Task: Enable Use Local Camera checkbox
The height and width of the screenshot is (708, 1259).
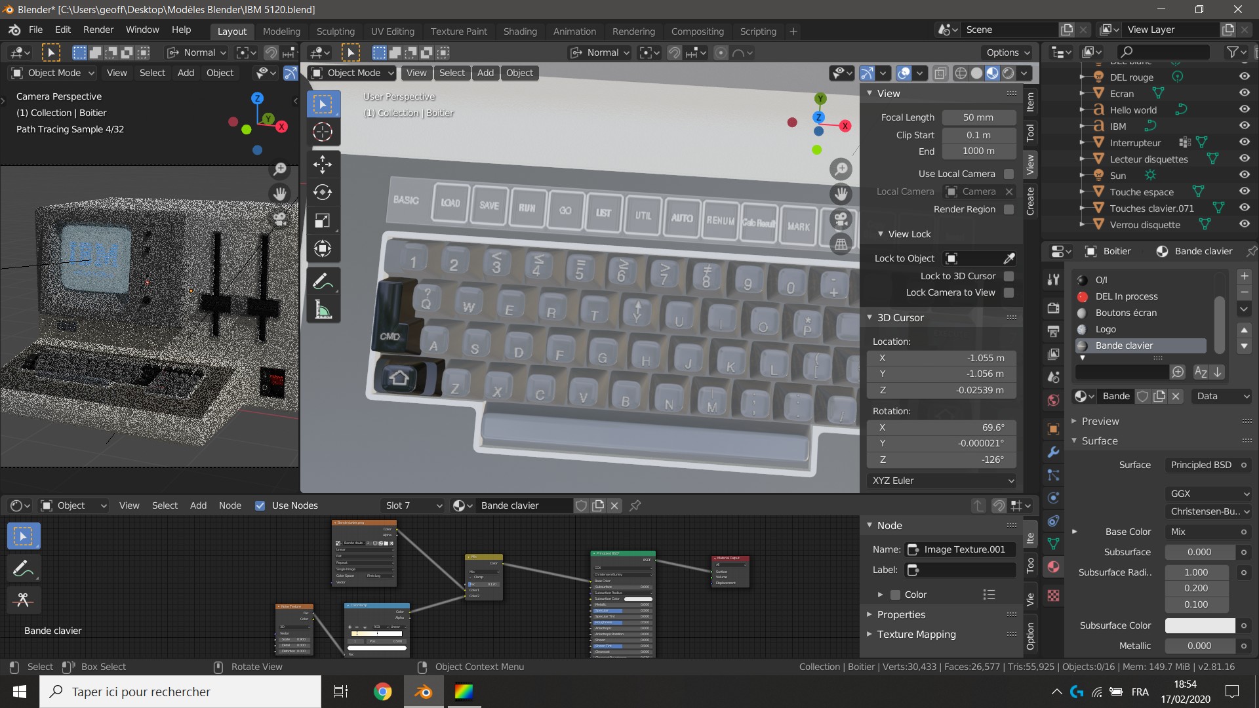Action: (1009, 174)
